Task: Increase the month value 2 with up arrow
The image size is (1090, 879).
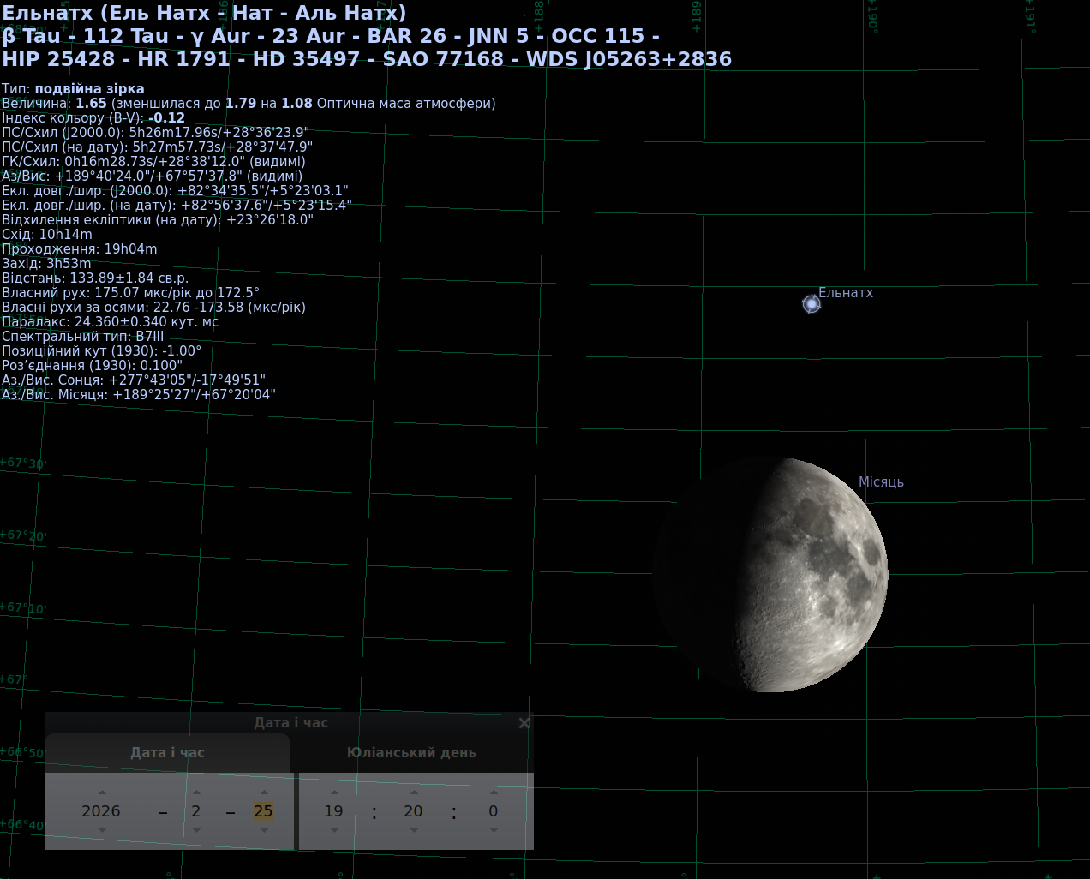Action: [x=196, y=792]
